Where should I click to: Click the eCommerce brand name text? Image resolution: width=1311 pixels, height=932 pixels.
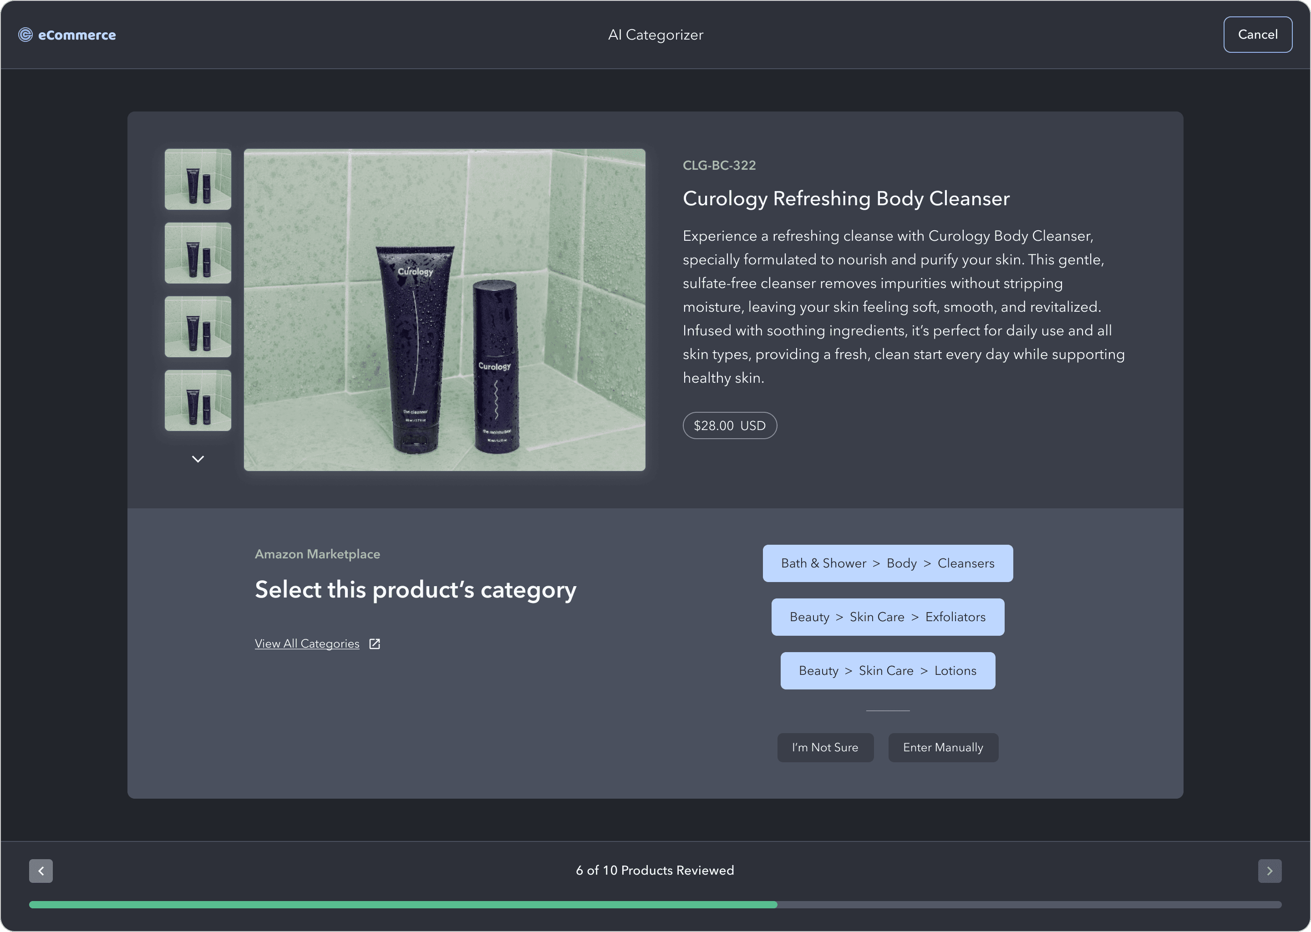coord(77,35)
